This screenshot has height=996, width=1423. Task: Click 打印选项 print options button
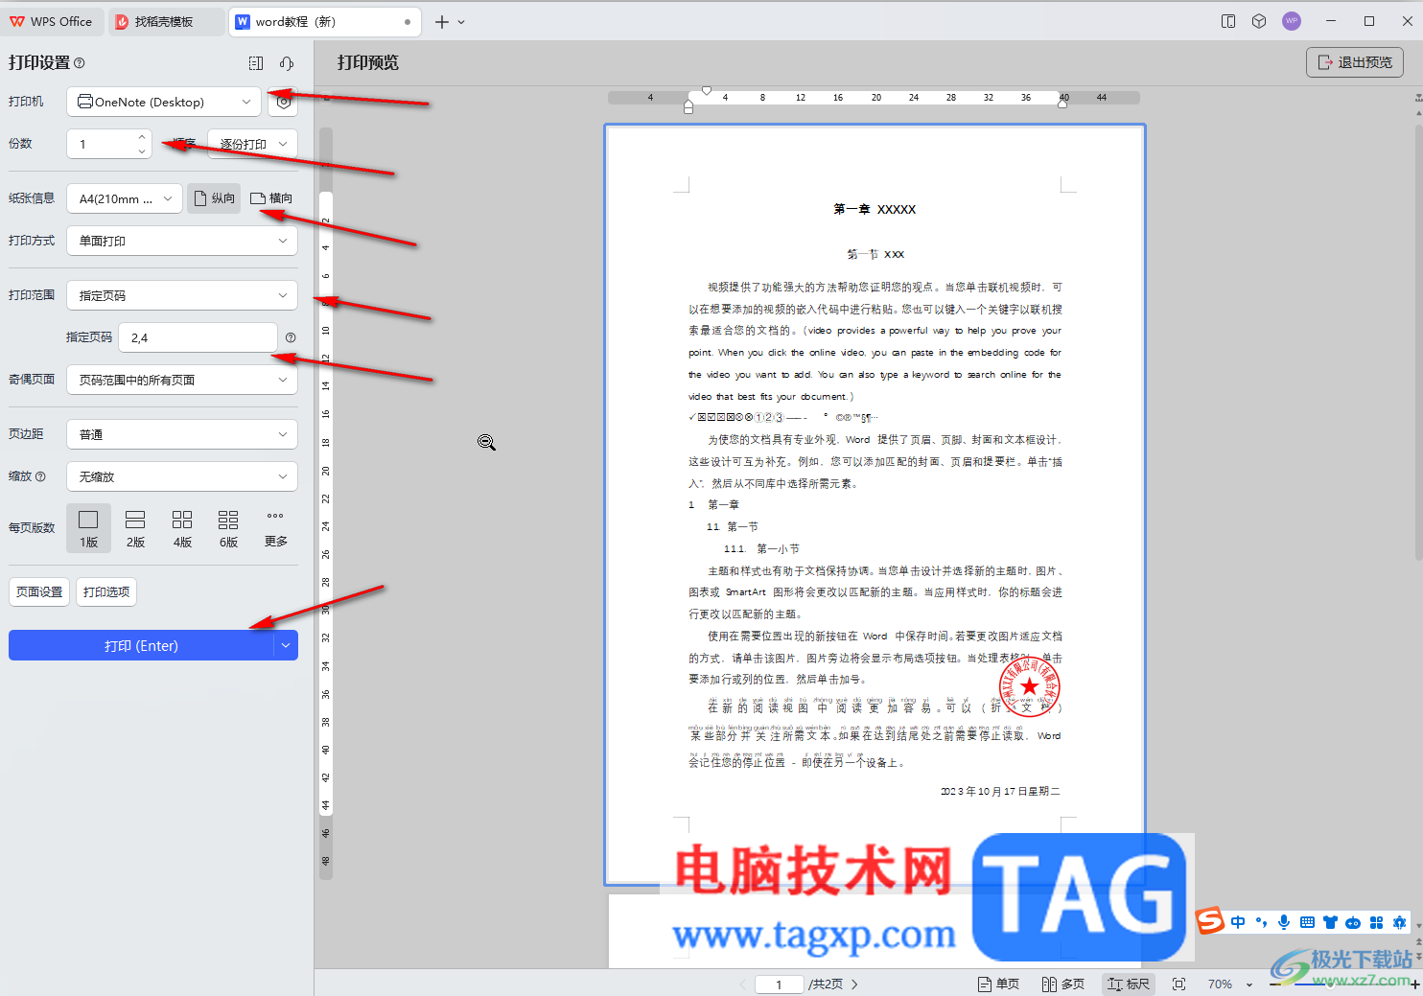click(106, 591)
